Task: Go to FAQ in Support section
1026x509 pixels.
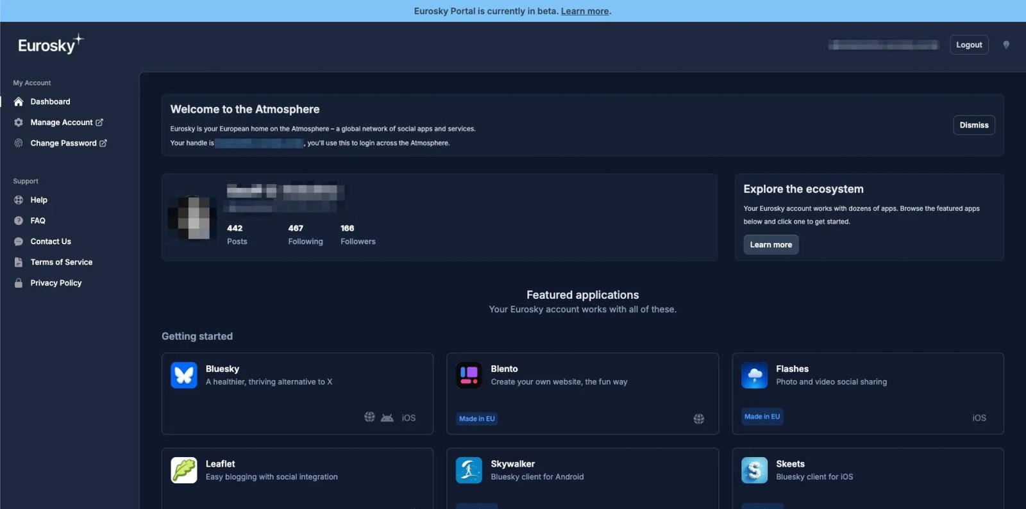Action: [x=38, y=221]
